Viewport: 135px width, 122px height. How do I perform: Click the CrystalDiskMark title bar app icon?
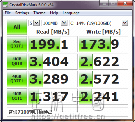(5, 5)
